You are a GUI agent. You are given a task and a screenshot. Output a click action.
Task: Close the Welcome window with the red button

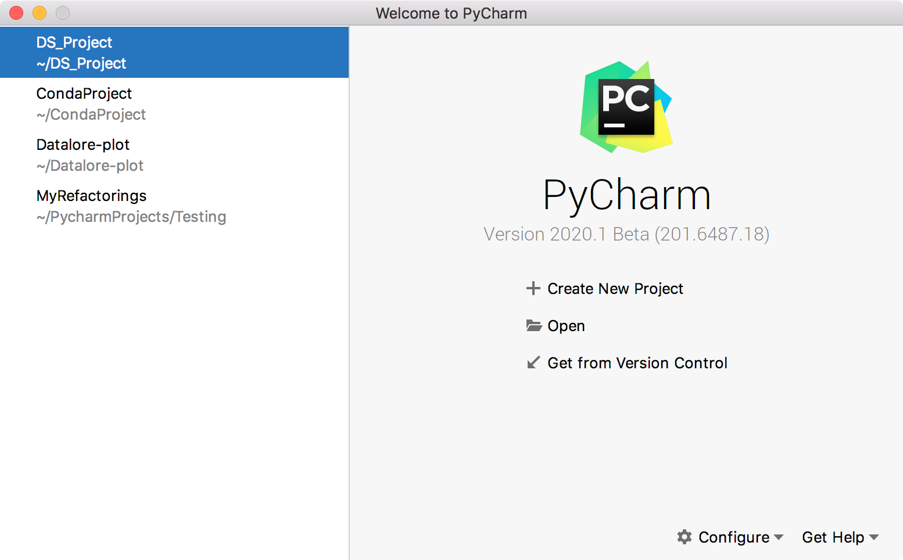click(x=16, y=13)
